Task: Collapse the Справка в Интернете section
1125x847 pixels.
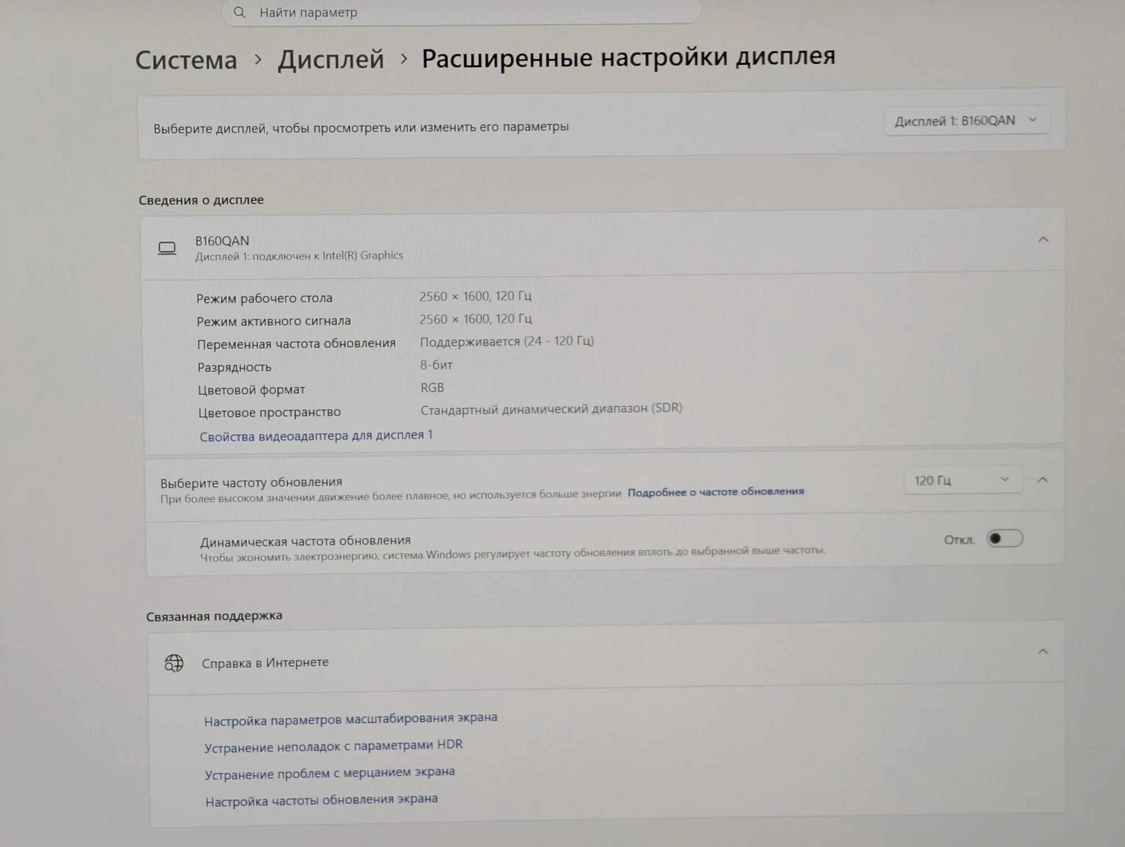Action: [1042, 652]
